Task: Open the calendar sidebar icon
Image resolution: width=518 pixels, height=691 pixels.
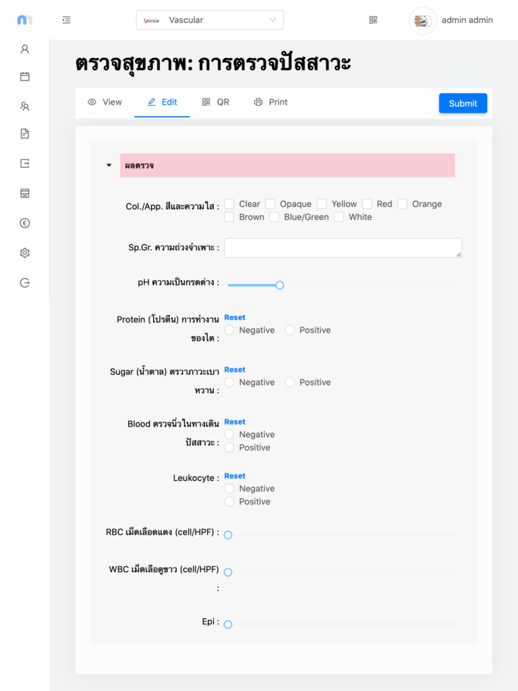Action: (x=25, y=77)
